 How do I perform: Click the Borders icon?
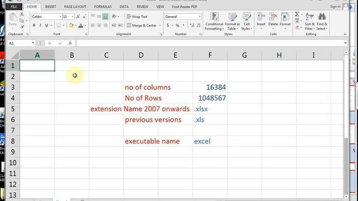[59, 25]
